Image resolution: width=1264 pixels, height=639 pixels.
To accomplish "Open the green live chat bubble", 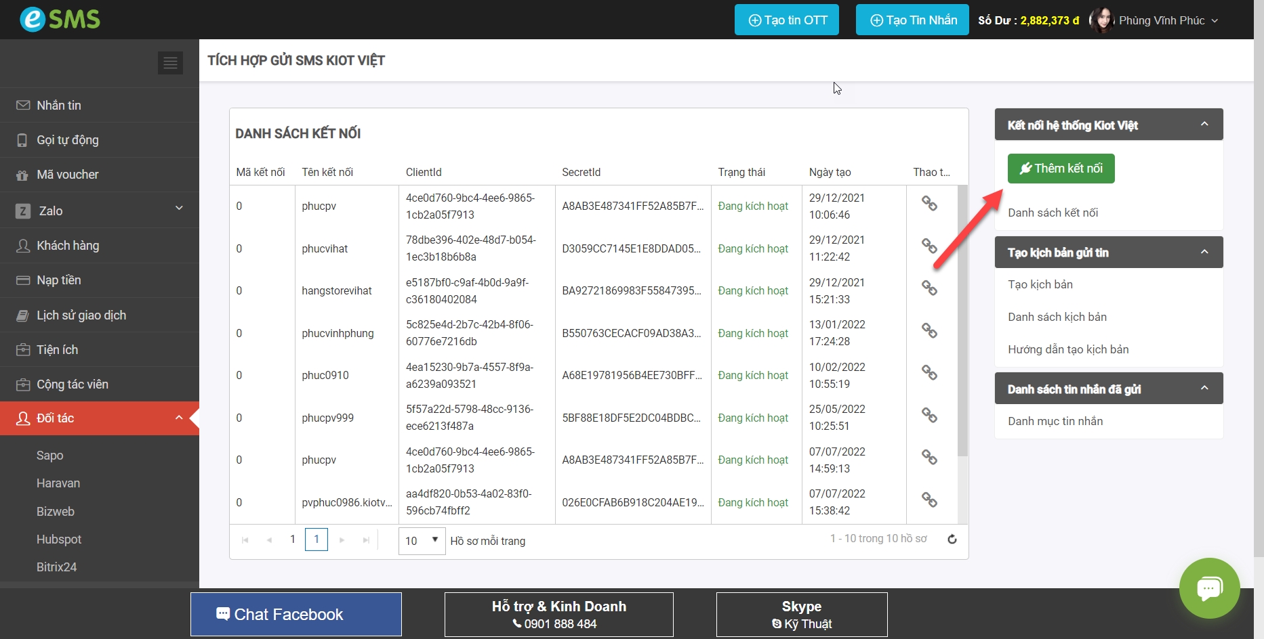I will 1209,588.
